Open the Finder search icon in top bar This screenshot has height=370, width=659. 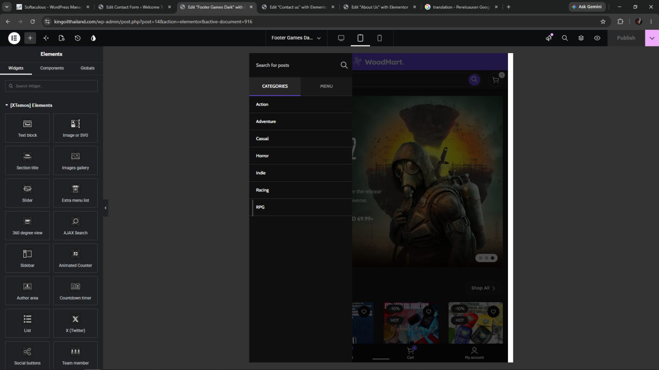(565, 38)
